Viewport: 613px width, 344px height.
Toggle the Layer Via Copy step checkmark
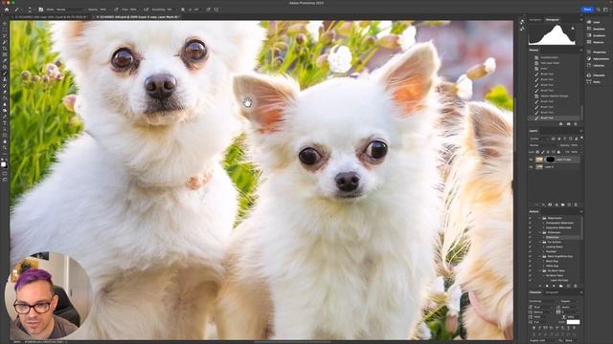click(x=530, y=280)
